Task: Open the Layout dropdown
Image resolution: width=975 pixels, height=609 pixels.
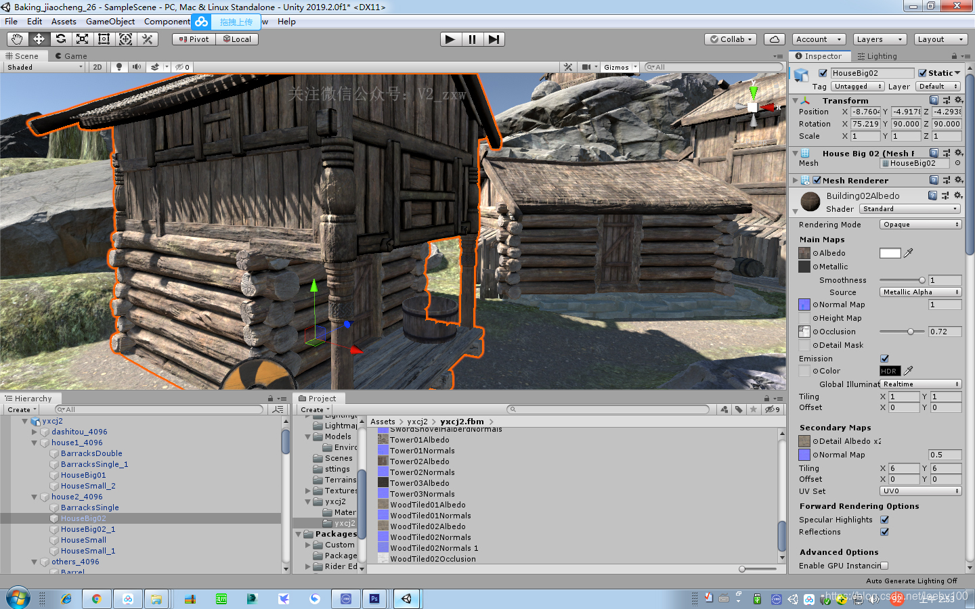Action: 940,39
